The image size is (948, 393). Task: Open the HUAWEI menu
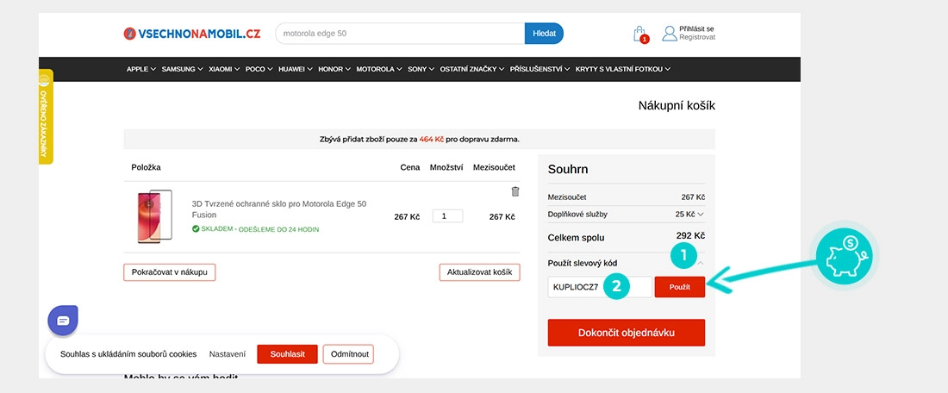(295, 69)
